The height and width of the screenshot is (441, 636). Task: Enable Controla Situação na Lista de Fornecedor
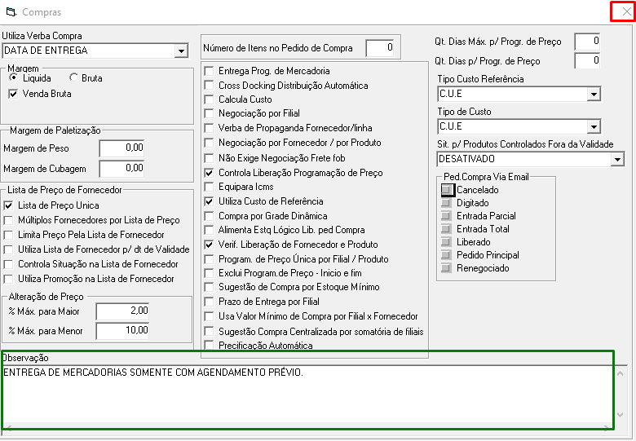(x=8, y=264)
